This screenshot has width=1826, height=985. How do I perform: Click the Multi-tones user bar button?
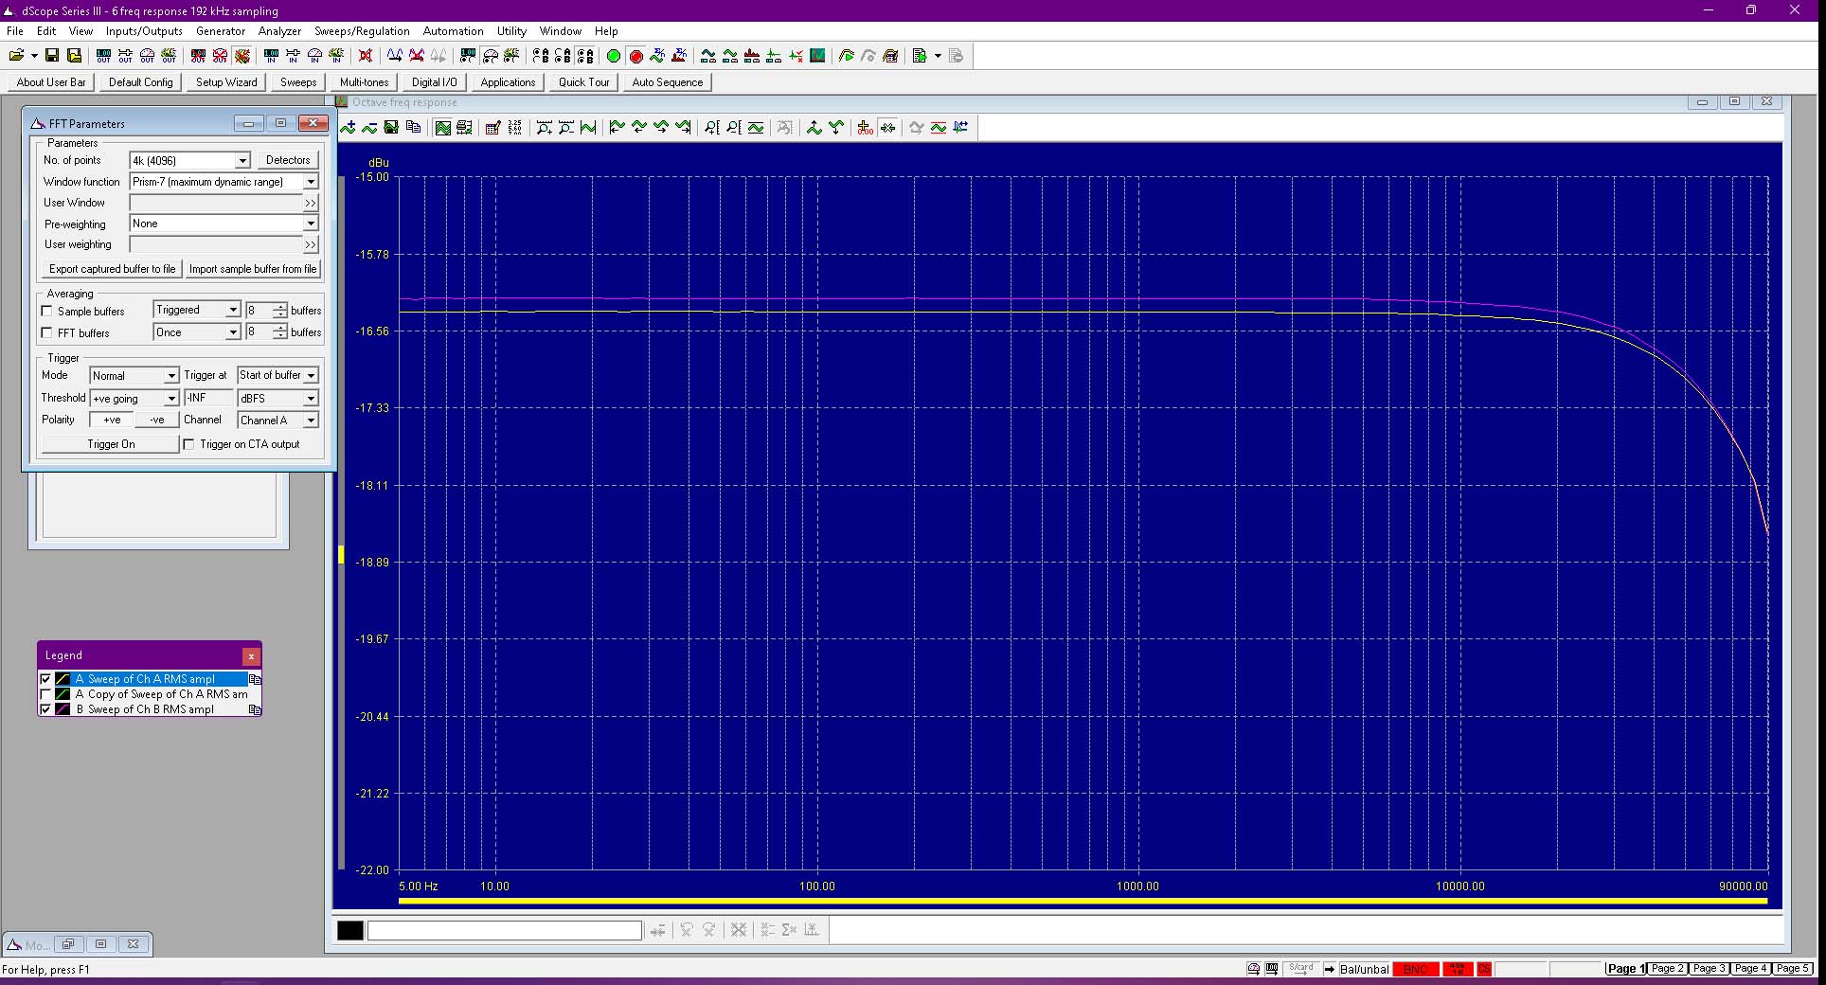point(364,82)
